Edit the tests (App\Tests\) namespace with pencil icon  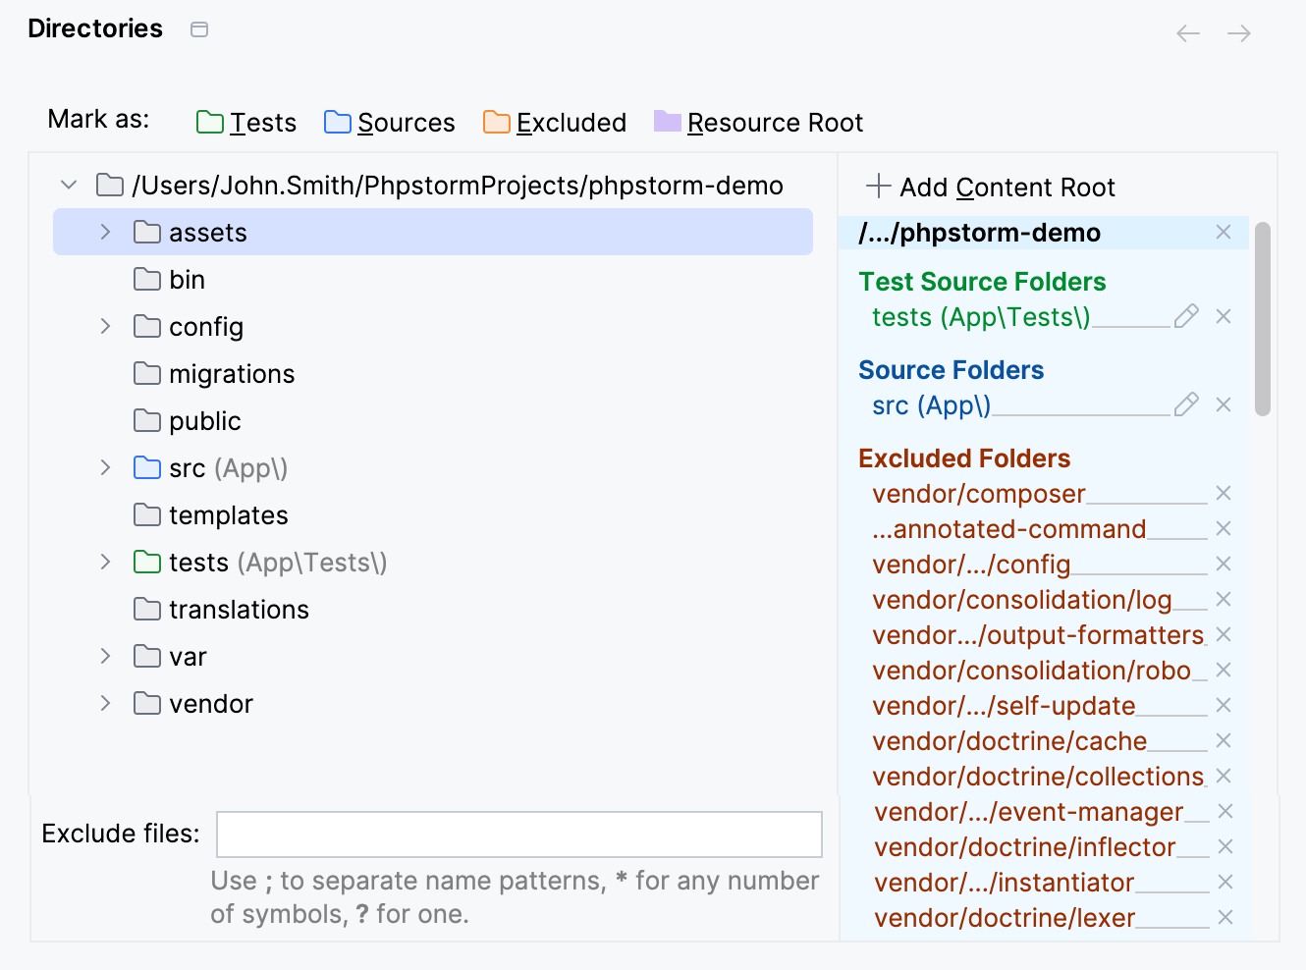[1186, 316]
